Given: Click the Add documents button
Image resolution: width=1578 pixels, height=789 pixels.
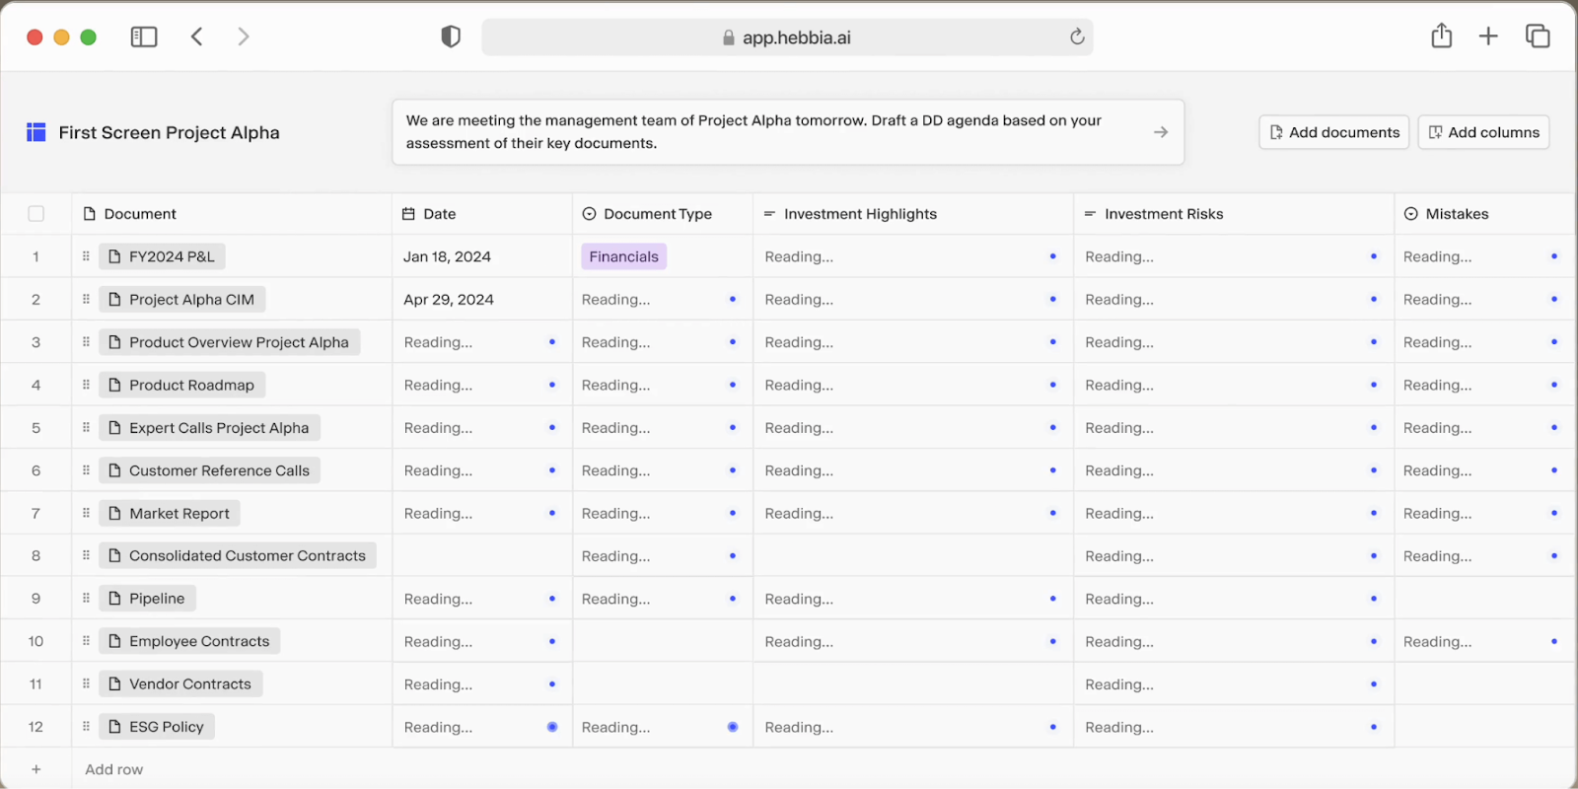Looking at the screenshot, I should 1333,132.
